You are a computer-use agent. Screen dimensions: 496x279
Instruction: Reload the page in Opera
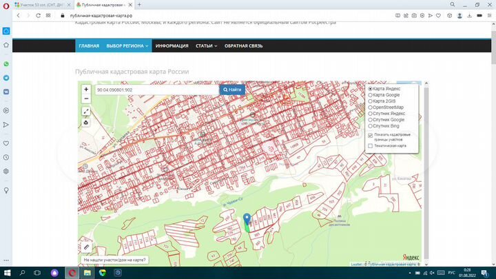pos(39,15)
